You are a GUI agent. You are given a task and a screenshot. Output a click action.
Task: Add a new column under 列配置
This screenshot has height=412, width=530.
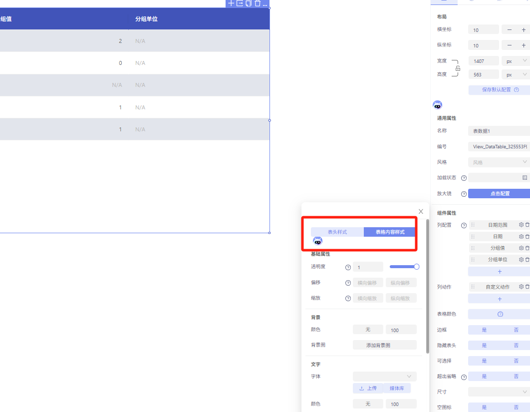499,272
